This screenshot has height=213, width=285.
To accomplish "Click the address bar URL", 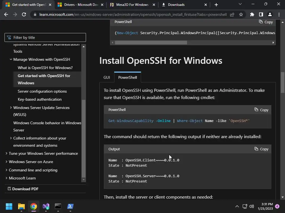I will pyautogui.click(x=133, y=14).
